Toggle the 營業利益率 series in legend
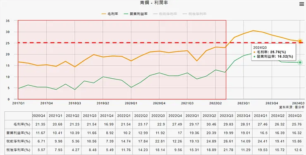The image size is (306, 155). 136,14
